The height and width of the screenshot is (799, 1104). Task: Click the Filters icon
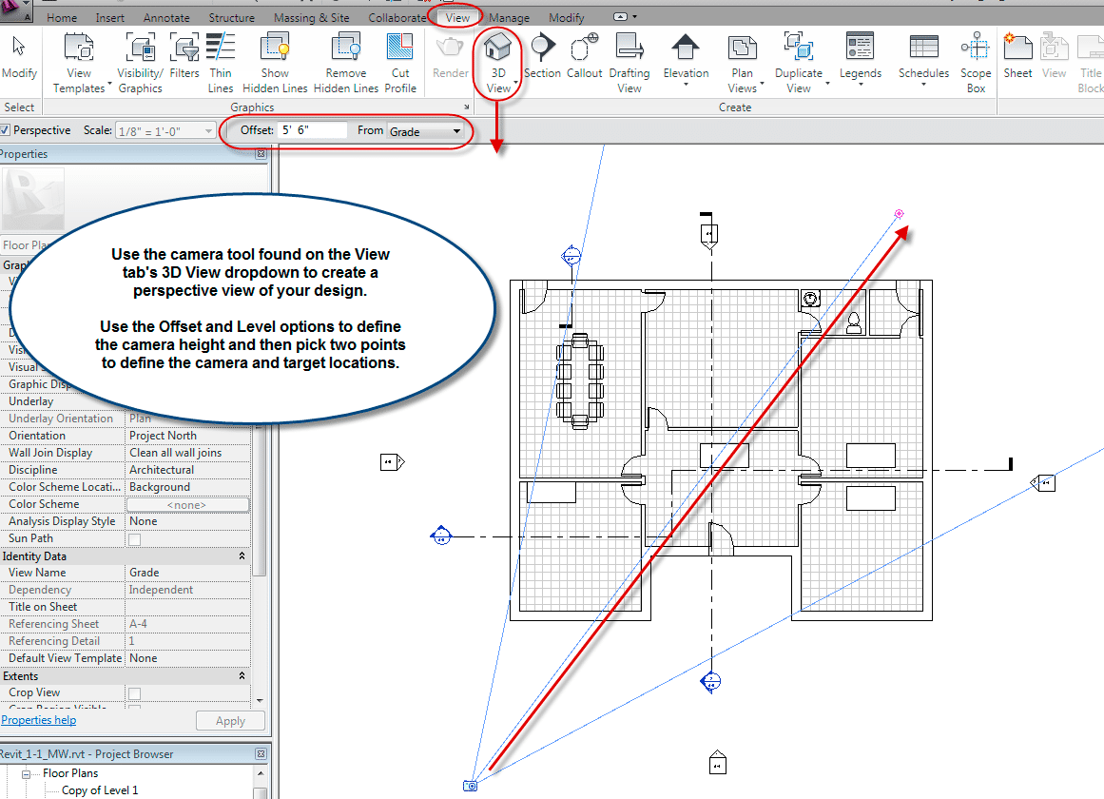pos(184,49)
